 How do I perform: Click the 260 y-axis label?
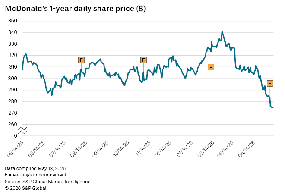pos(13,124)
